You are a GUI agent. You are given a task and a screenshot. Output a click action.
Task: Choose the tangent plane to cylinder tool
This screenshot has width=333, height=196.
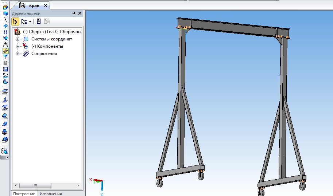pos(5,124)
